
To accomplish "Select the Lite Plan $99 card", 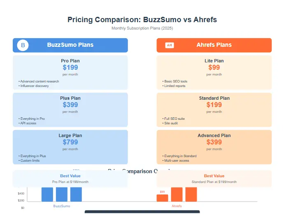I will click(214, 72).
